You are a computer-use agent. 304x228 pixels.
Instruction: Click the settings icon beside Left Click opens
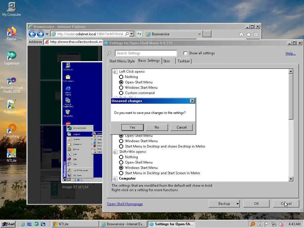click(115, 72)
